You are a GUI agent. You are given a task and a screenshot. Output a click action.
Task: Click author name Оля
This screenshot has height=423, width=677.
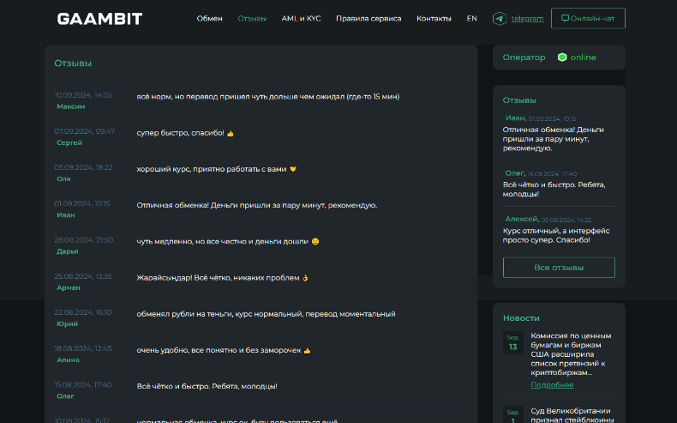click(63, 178)
